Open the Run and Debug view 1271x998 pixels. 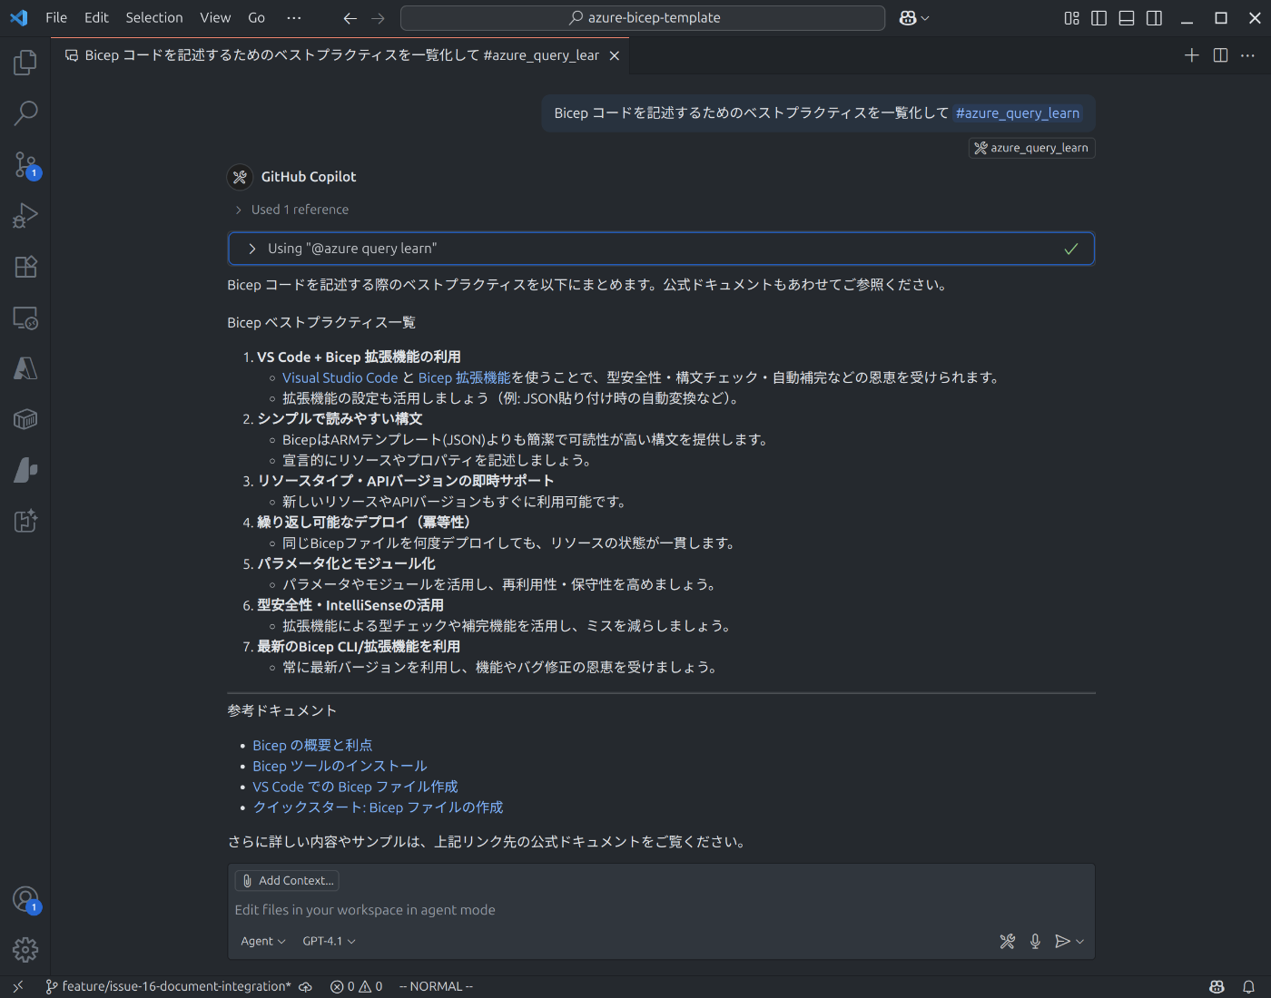pyautogui.click(x=25, y=216)
